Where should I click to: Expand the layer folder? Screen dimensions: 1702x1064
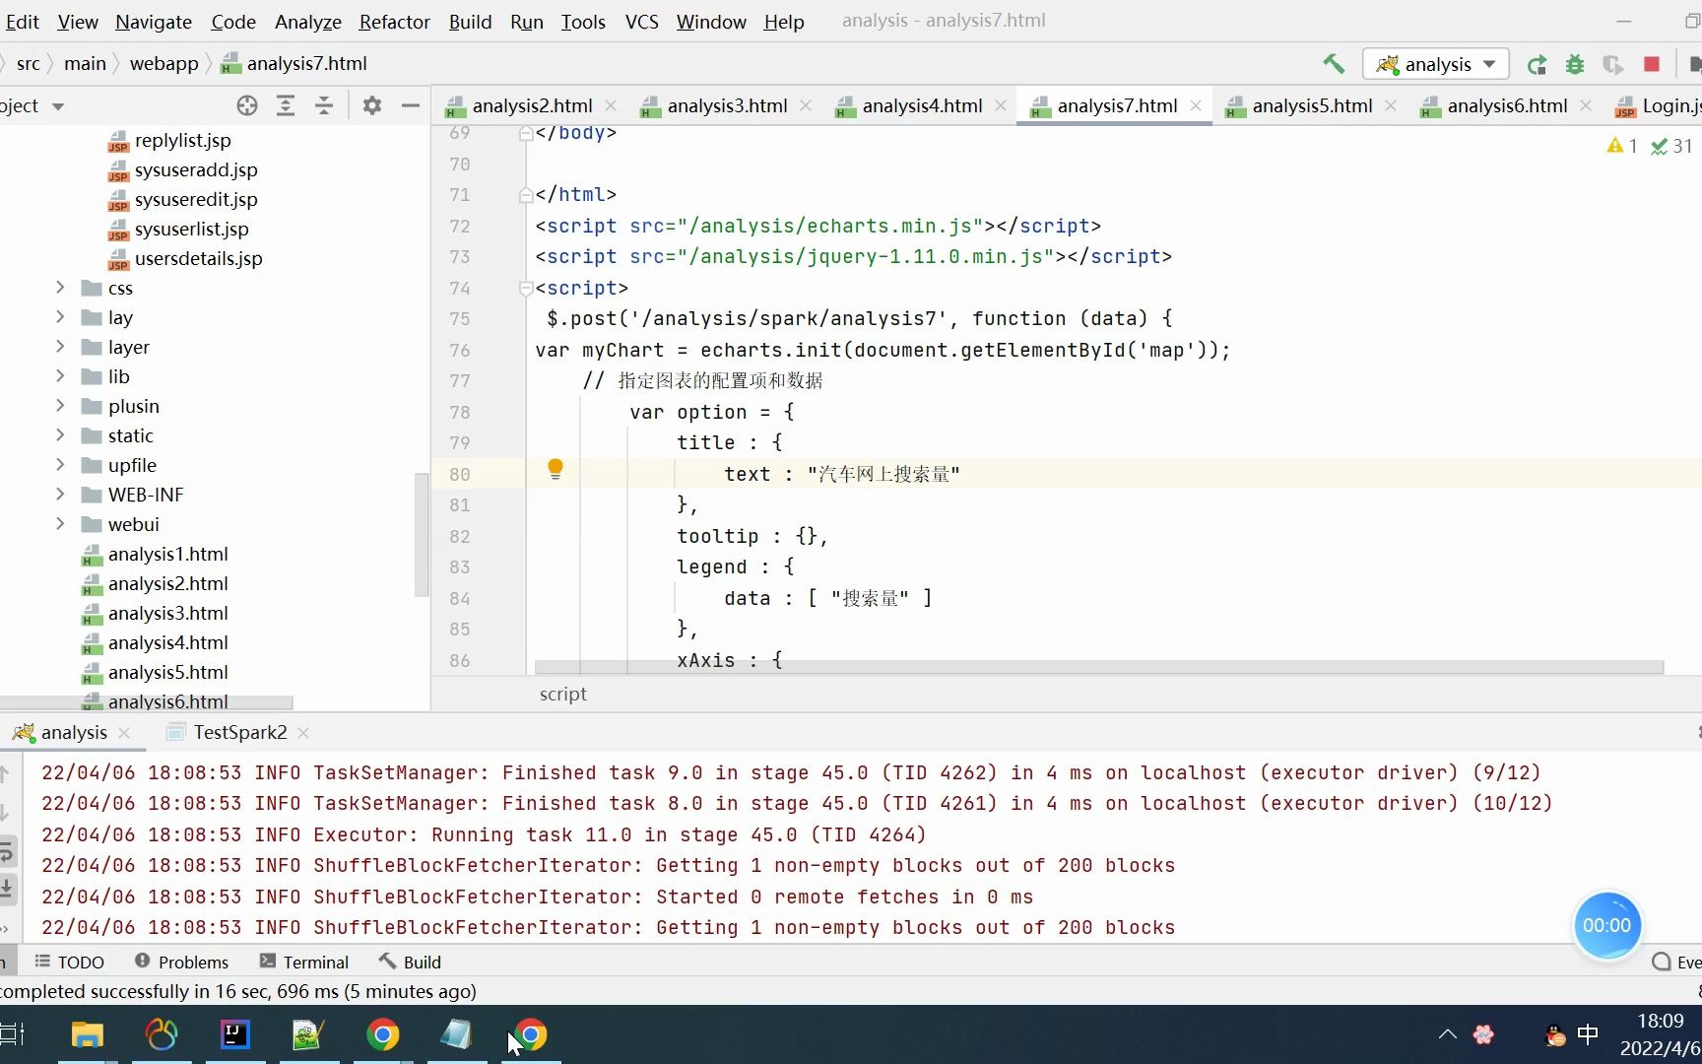pyautogui.click(x=60, y=347)
